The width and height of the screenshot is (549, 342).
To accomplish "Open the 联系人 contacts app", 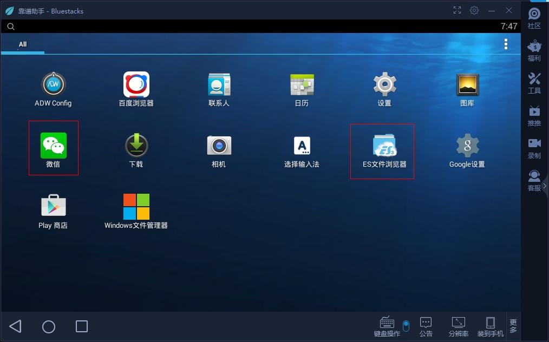I will tap(219, 89).
